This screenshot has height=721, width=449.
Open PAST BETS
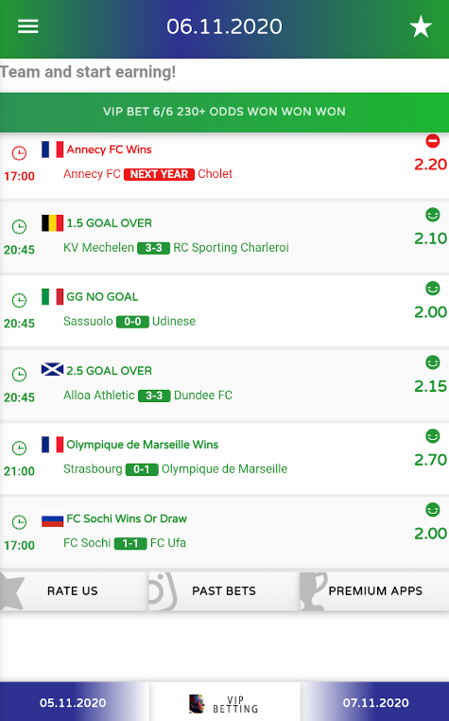[224, 590]
